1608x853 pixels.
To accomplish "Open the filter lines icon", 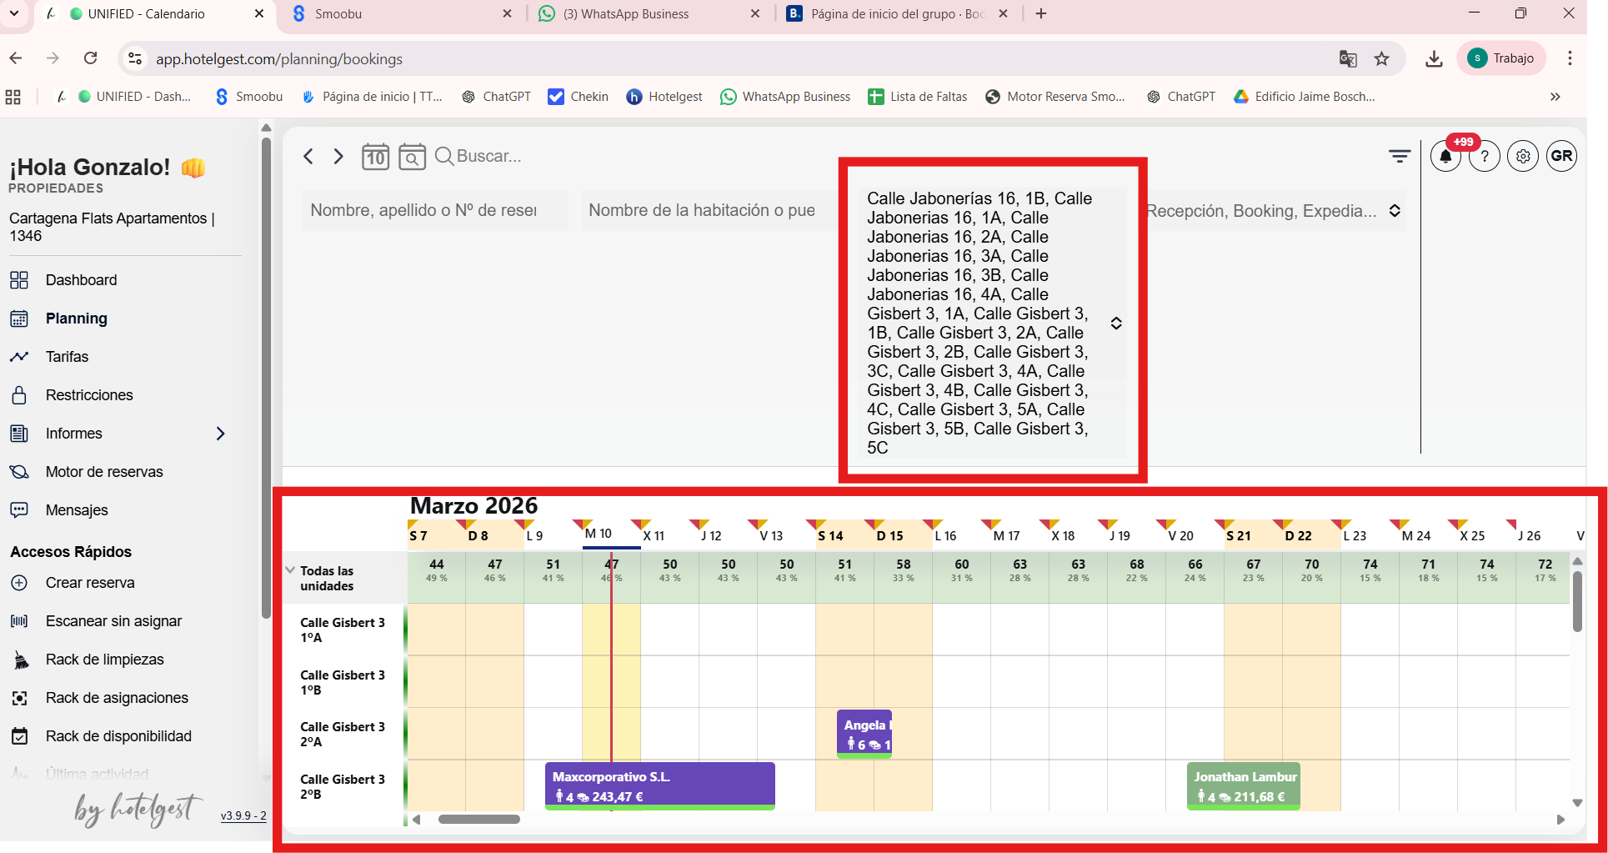I will pos(1400,156).
